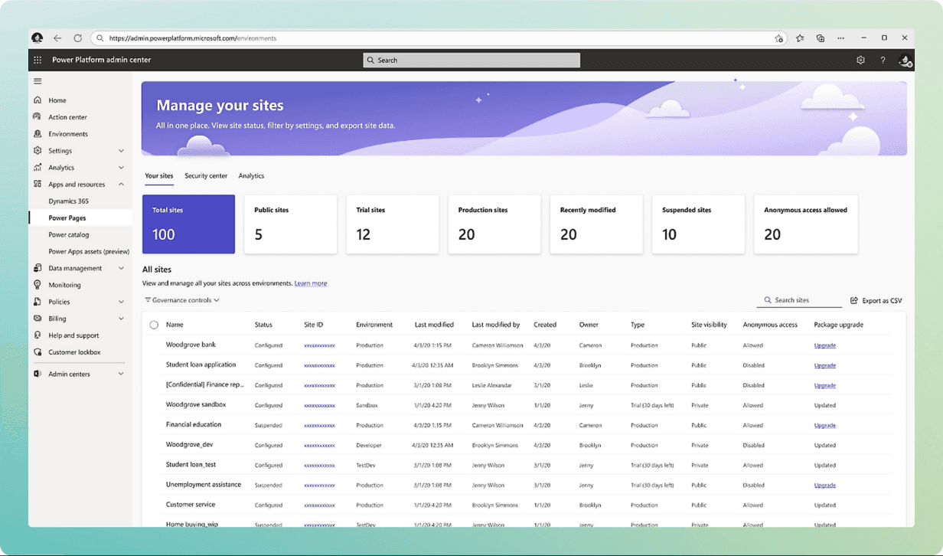
Task: Collapse the Apps and resources section
Action: tap(121, 185)
